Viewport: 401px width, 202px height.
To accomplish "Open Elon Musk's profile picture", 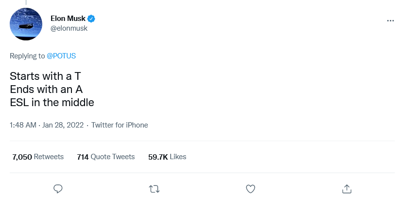I will (26, 24).
